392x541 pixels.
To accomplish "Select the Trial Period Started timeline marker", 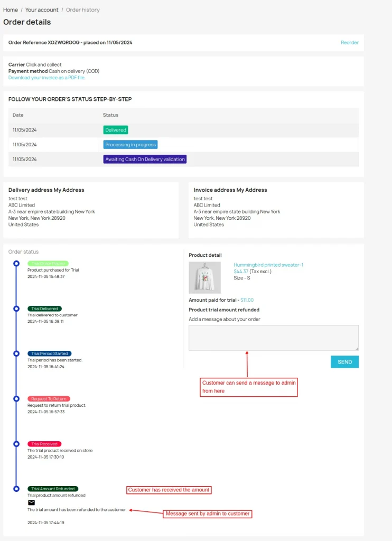I will click(x=16, y=353).
